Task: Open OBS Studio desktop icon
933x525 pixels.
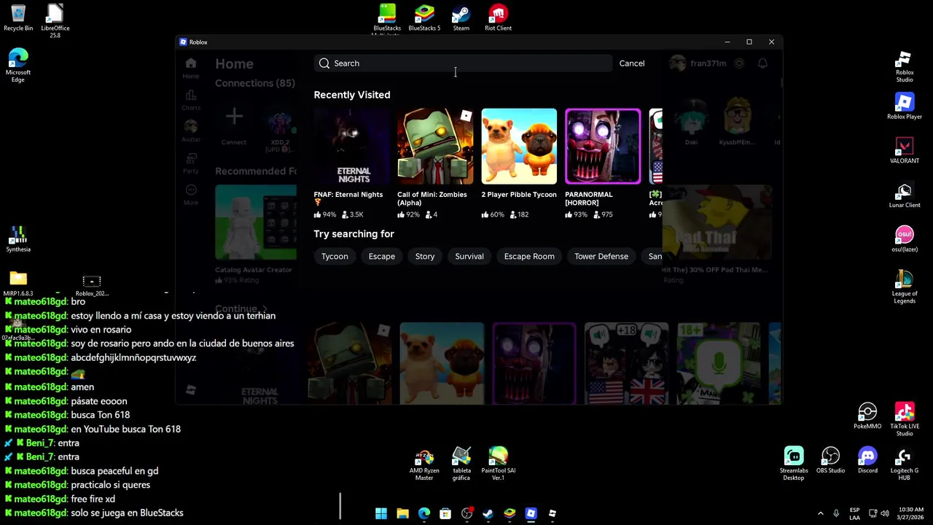Action: pyautogui.click(x=831, y=460)
